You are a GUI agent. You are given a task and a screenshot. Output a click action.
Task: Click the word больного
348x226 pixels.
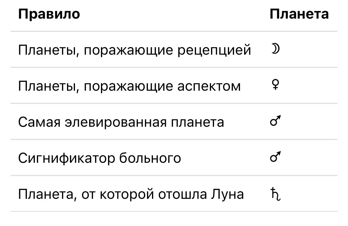[x=150, y=158]
